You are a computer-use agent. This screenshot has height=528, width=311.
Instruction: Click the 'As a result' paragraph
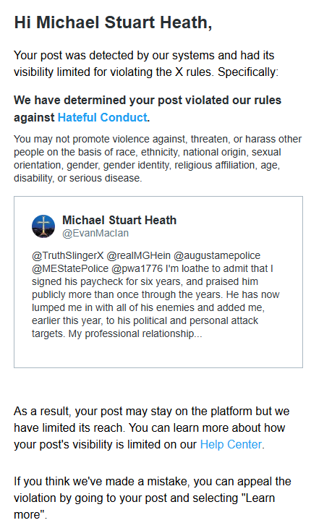[x=151, y=427]
